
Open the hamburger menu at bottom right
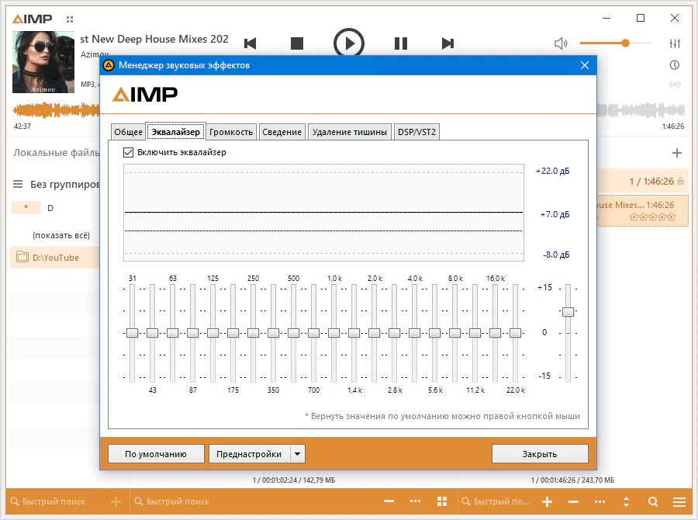679,501
